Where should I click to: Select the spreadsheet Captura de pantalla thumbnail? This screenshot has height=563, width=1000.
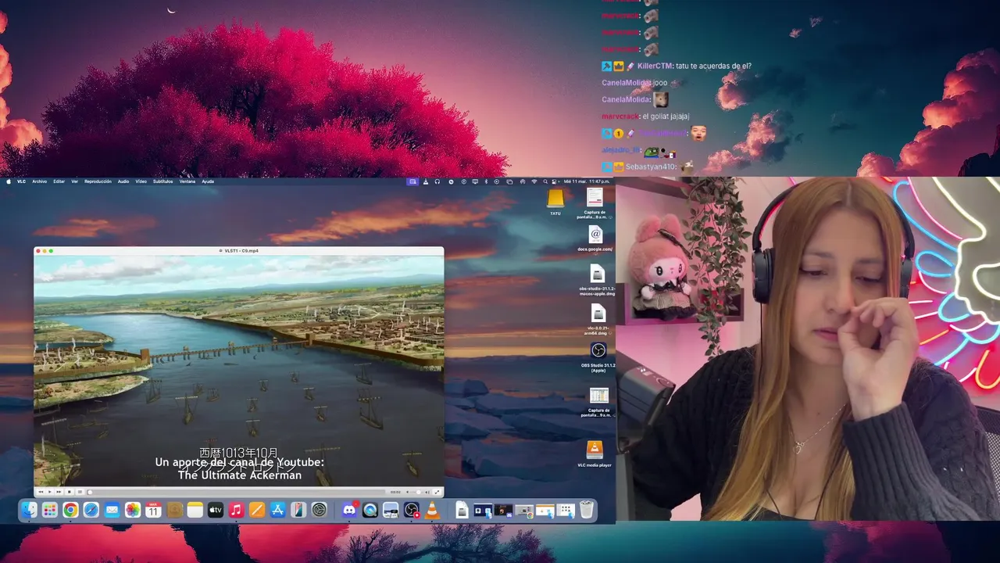point(598,402)
